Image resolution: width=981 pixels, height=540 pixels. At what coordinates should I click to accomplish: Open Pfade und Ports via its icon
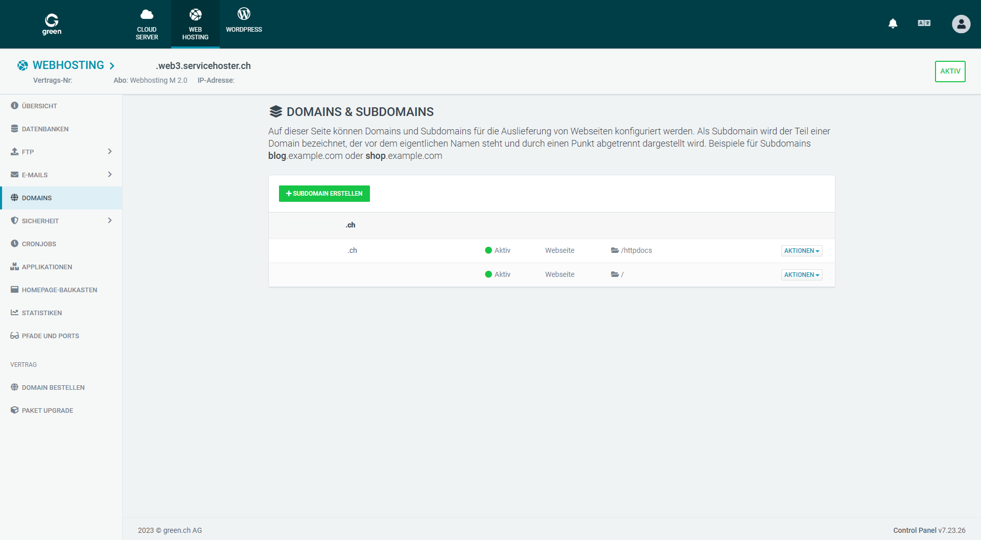pos(14,335)
